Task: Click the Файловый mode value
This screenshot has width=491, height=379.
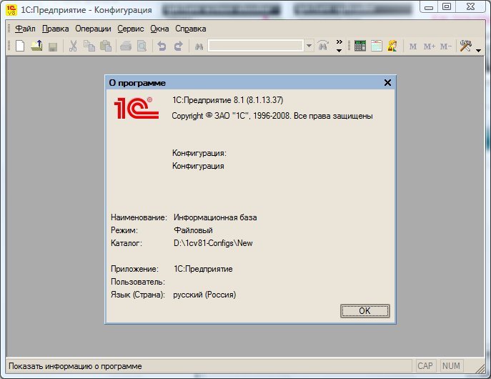Action: tap(193, 230)
